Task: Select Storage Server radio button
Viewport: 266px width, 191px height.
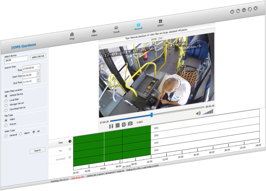Action: coord(6,105)
